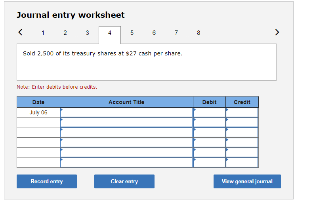Open Account Title dropdown in fourth row

coord(126,142)
